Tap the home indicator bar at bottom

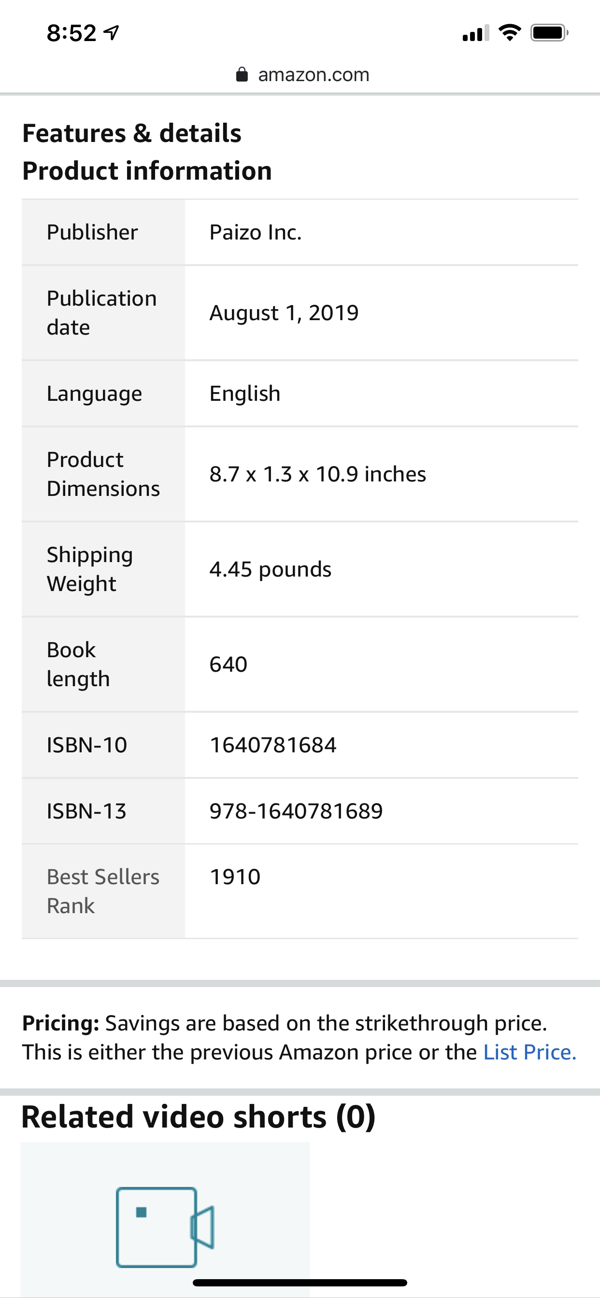click(300, 1283)
